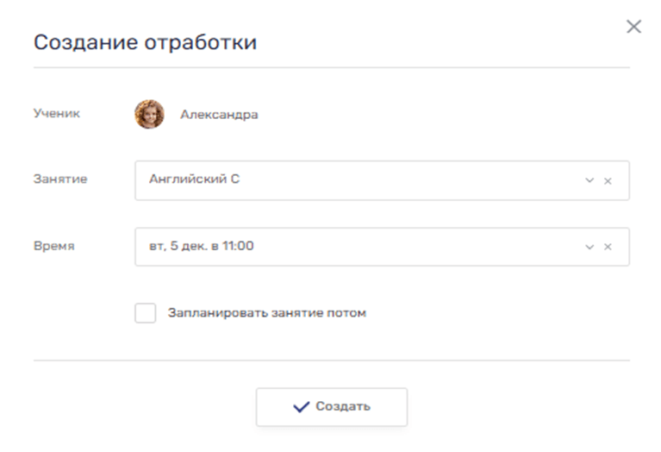Click the Создание отработки dialog title
The image size is (661, 452).
[x=144, y=42]
